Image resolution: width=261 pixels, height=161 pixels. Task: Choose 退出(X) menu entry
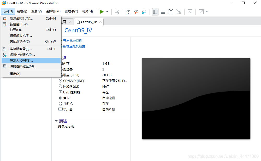[31, 74]
